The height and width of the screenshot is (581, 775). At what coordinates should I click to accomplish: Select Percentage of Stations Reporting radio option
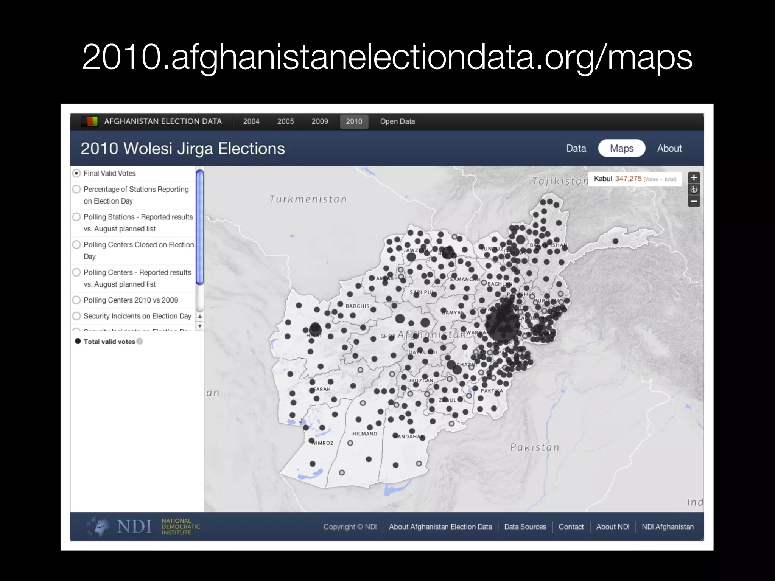(76, 189)
